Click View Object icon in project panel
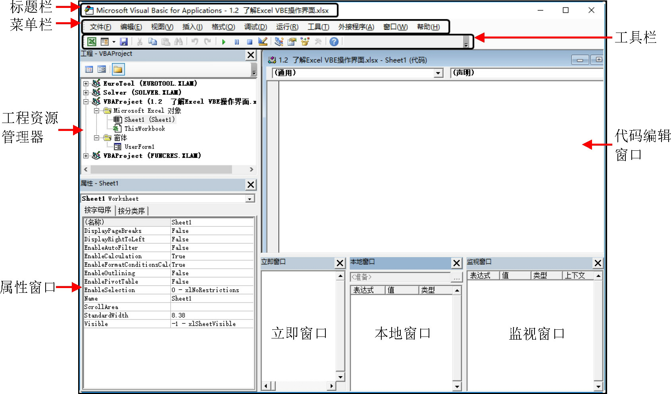The height and width of the screenshot is (394, 671). pos(102,69)
